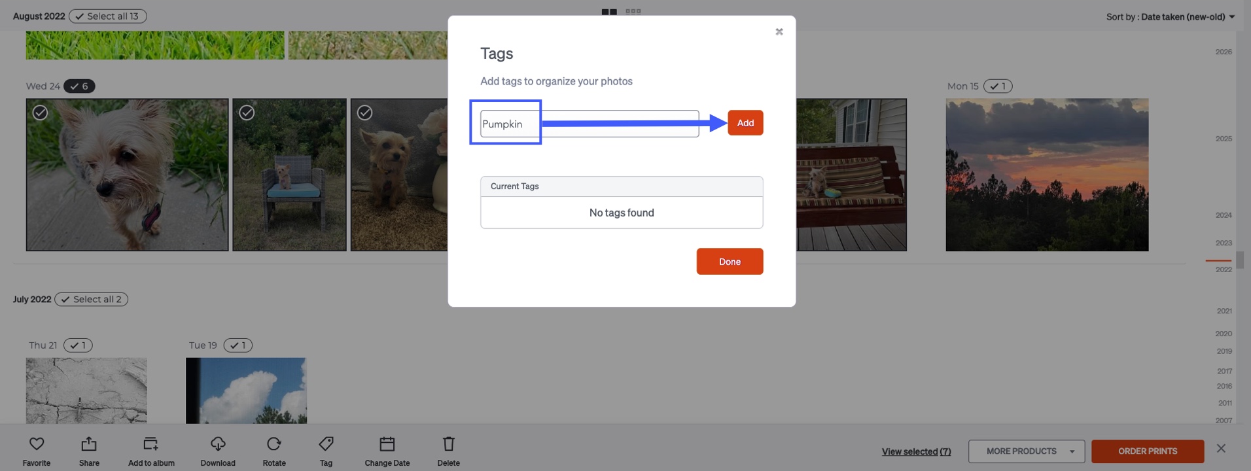Jump to year 2019 in the timeline
Screen dimensions: 1251x471
coord(1224,351)
